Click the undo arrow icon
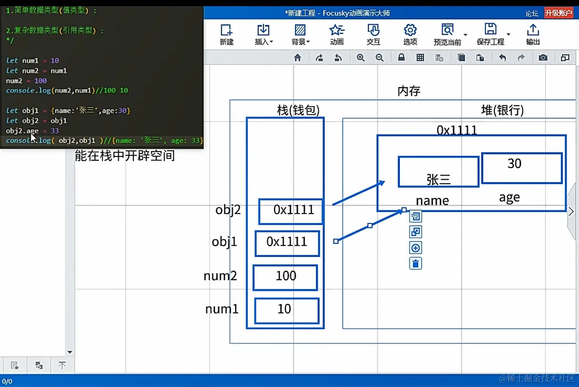The height and width of the screenshot is (387, 579). (x=502, y=58)
